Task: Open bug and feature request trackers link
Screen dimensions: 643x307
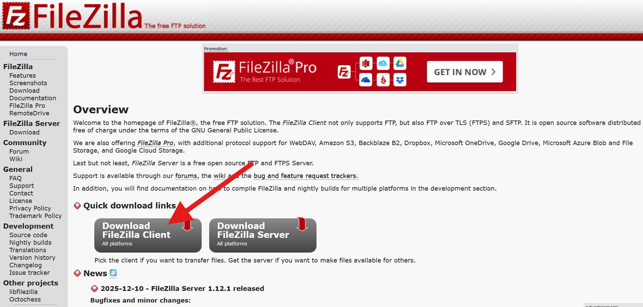Action: click(306, 176)
